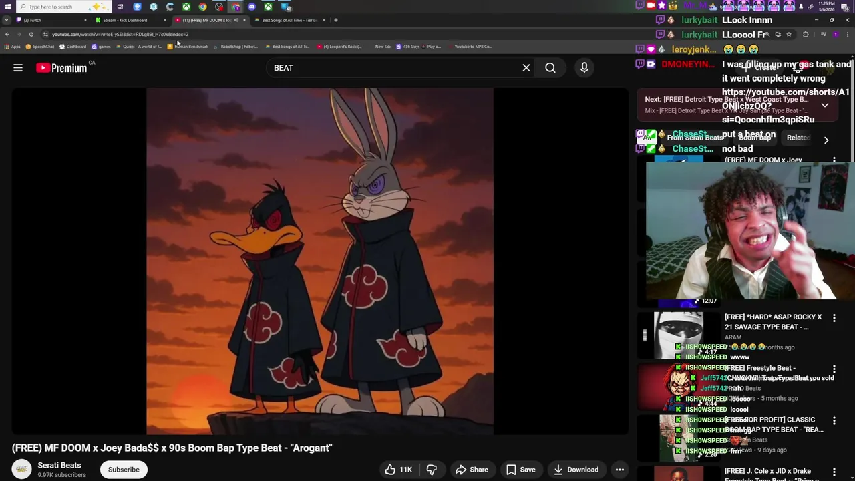Open Task View on the taskbar

[x=120, y=7]
